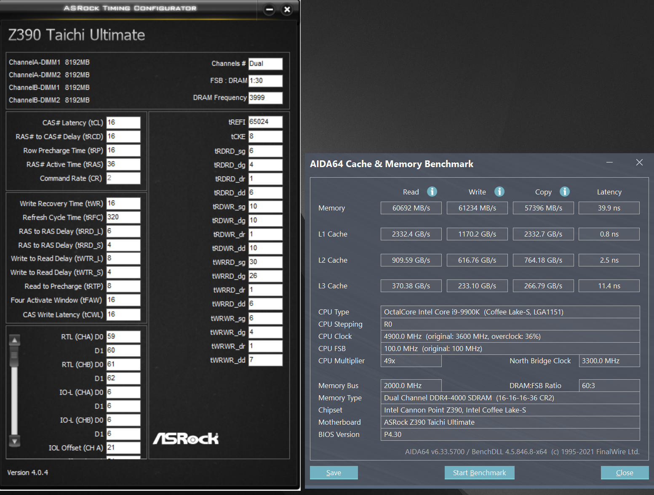Focus the tRRD_L field
The width and height of the screenshot is (654, 495).
coord(123,231)
